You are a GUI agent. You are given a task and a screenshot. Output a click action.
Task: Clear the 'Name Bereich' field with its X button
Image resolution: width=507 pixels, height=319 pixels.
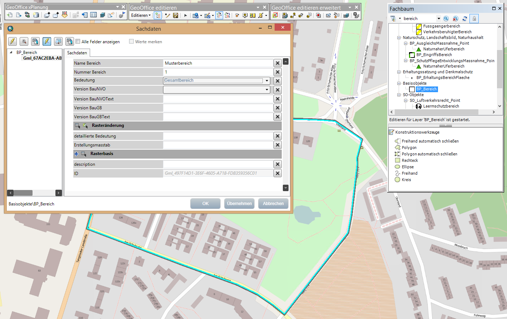coord(277,63)
